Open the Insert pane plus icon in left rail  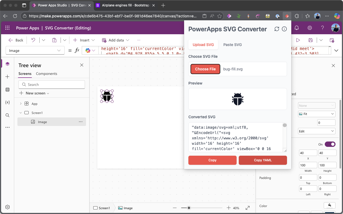[x=8, y=77]
